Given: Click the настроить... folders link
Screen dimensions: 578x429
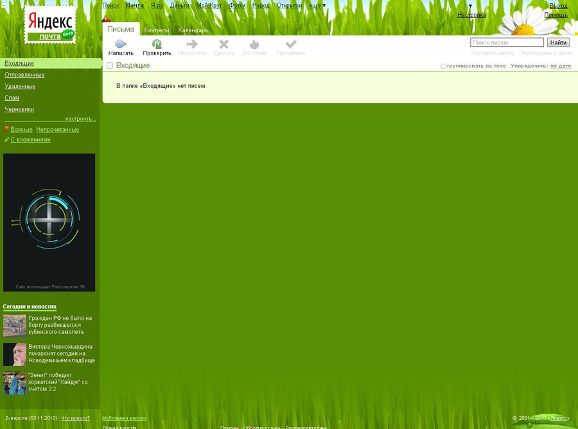Looking at the screenshot, I should click(x=80, y=119).
